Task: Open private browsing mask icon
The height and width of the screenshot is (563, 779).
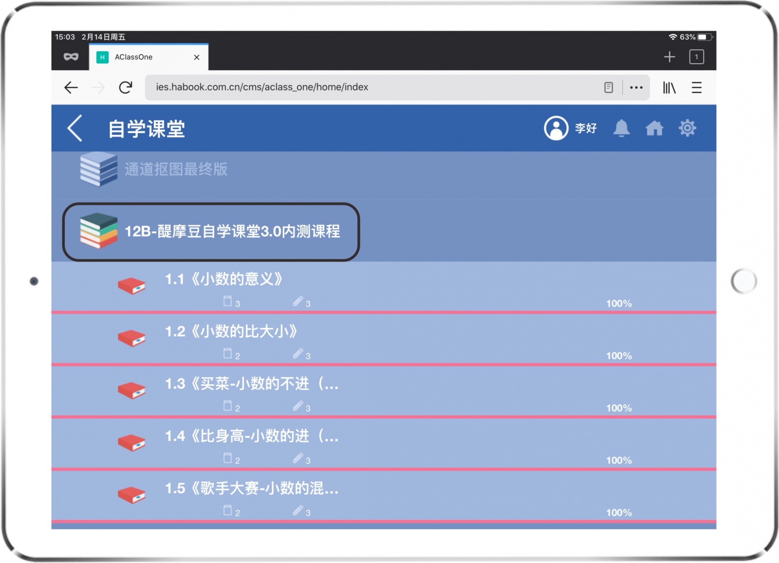Action: click(x=71, y=57)
